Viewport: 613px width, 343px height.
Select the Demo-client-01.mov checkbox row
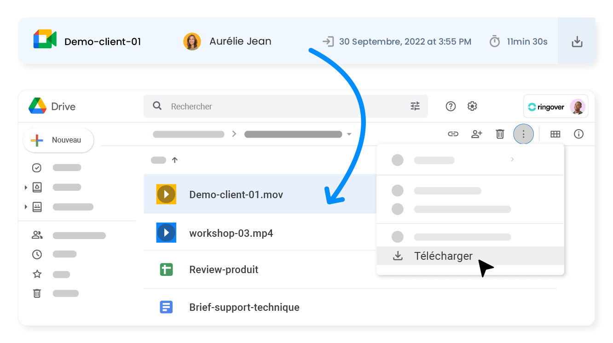click(236, 194)
